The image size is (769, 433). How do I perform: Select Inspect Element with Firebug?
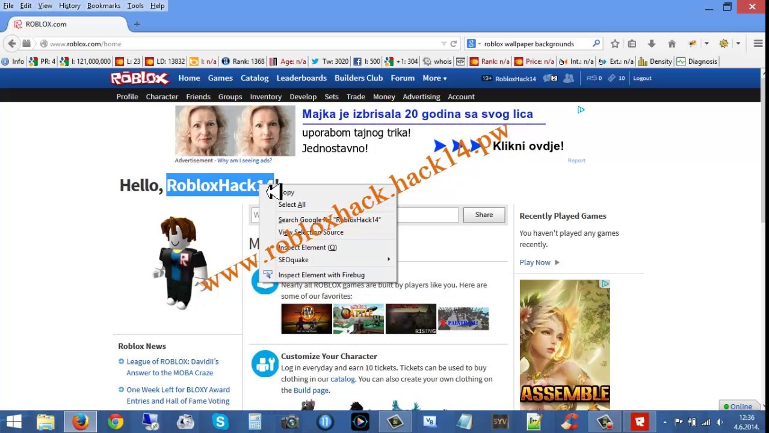(321, 275)
